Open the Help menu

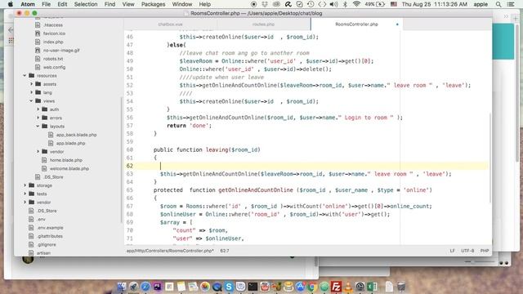coord(205,4)
